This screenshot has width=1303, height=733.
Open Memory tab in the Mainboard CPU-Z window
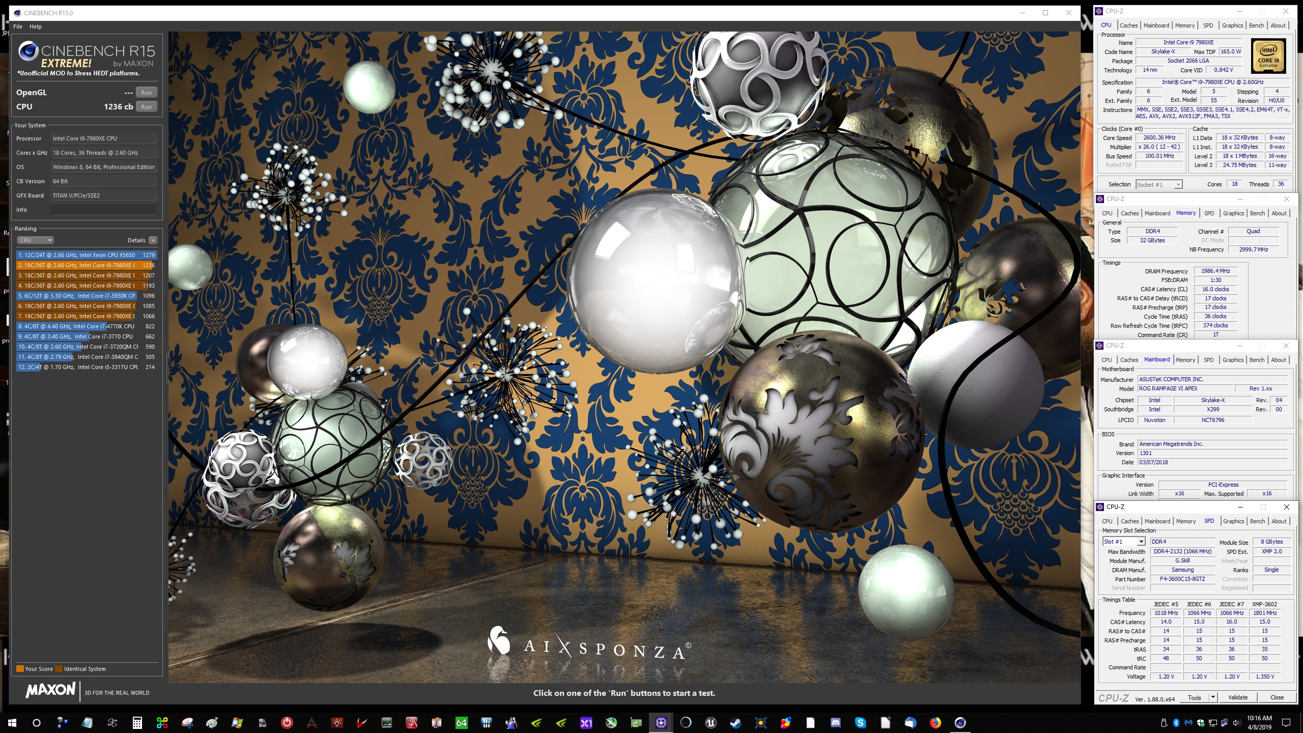coord(1185,360)
